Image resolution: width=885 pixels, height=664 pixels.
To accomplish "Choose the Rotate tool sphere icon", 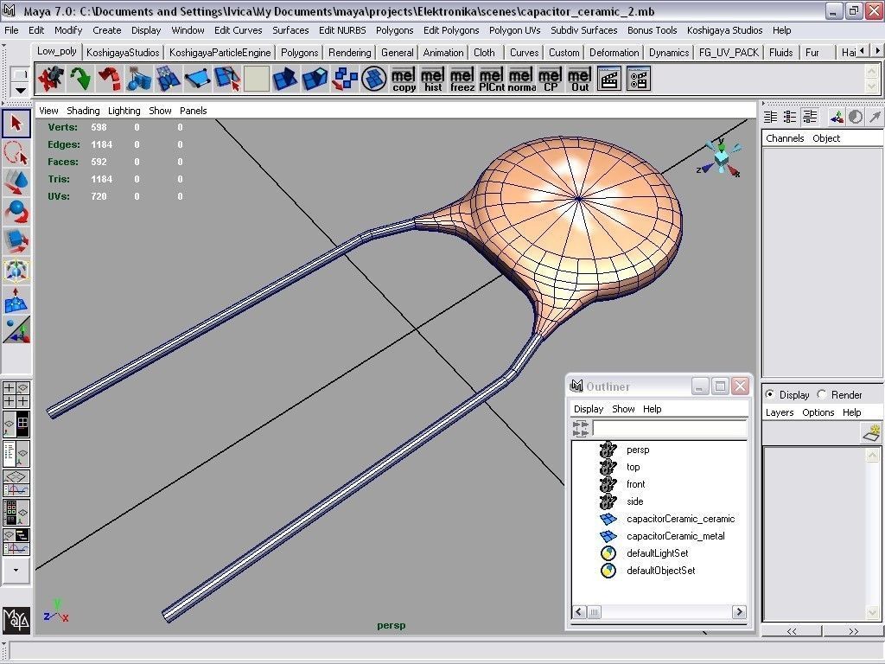I will tap(16, 213).
